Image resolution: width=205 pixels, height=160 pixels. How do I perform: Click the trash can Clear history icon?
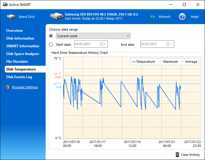click(x=177, y=154)
